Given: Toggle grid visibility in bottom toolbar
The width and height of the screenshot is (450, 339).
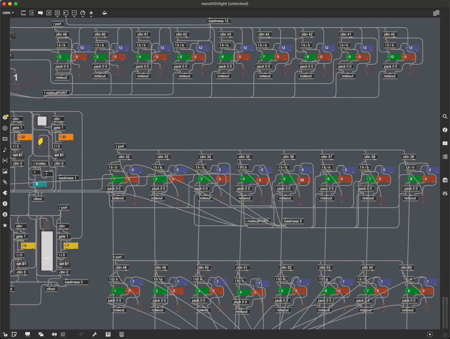Looking at the screenshot, I should tap(63, 334).
